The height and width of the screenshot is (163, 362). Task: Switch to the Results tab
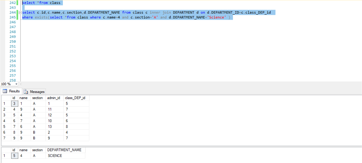click(x=11, y=91)
